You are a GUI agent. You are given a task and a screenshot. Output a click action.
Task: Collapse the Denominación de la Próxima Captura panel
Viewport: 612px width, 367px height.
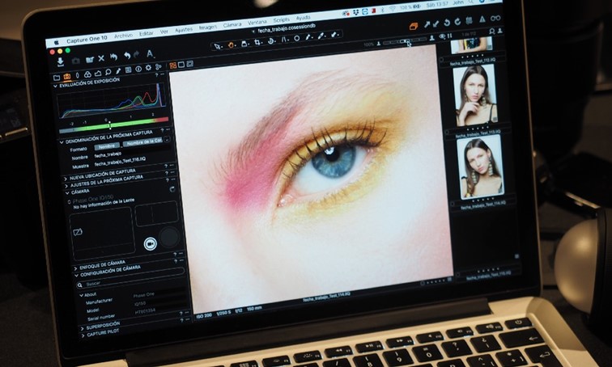click(62, 142)
